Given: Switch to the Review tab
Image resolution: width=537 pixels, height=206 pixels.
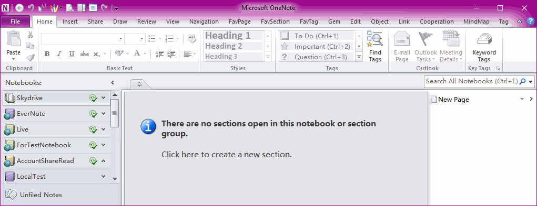Looking at the screenshot, I should coord(147,21).
